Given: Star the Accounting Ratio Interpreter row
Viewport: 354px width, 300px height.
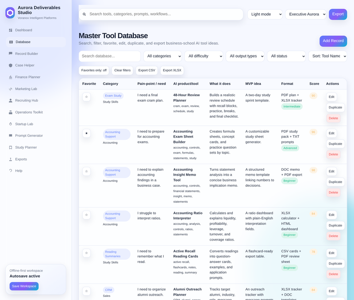Looking at the screenshot, I should point(86,215).
